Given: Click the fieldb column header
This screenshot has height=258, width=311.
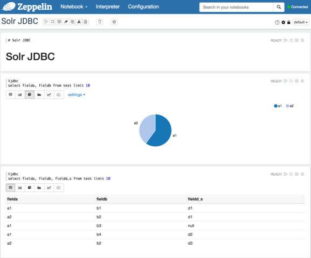Looking at the screenshot, I should [102, 199].
